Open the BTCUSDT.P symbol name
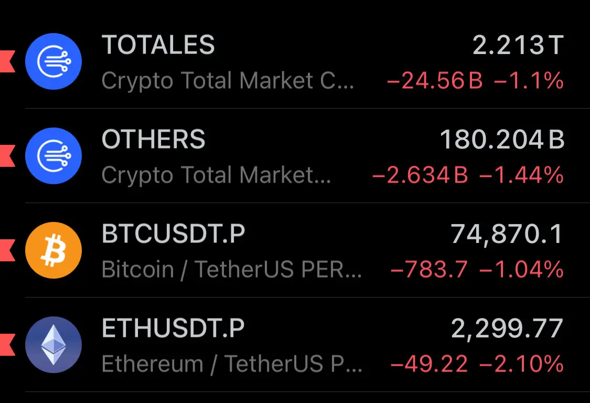Image resolution: width=590 pixels, height=403 pixels. pyautogui.click(x=174, y=234)
